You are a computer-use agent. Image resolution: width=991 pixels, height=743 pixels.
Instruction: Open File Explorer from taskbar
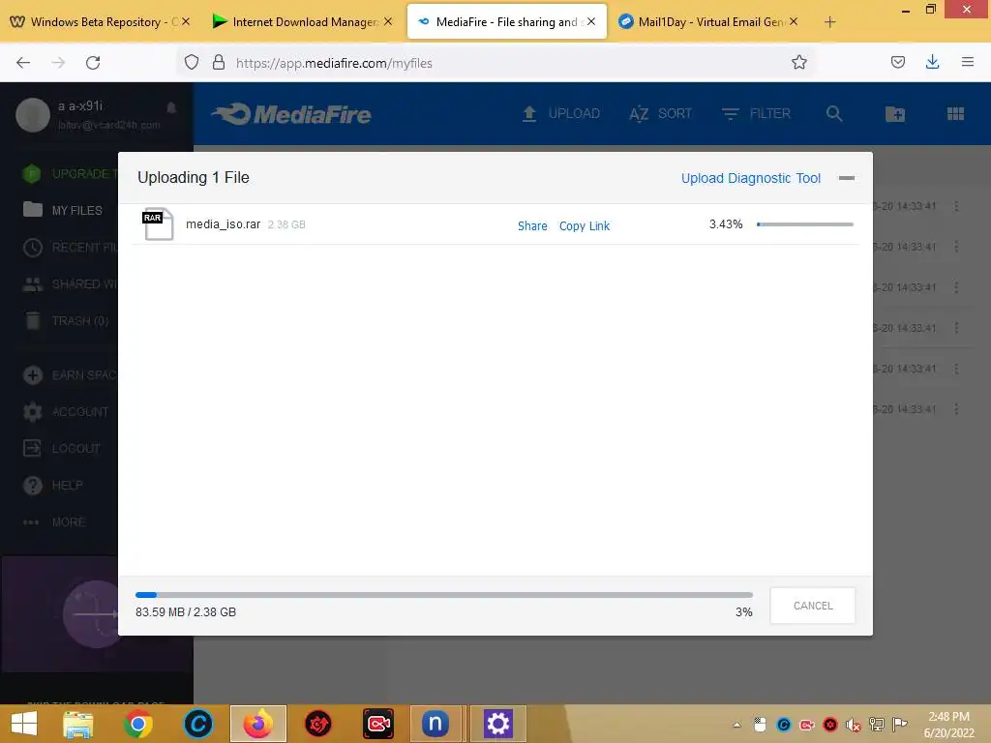[x=77, y=724]
